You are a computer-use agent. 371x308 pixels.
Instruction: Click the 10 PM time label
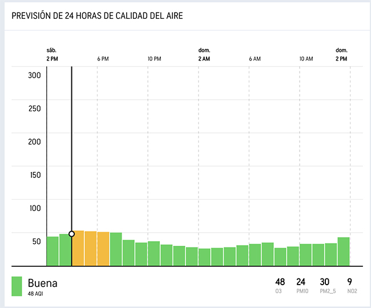pos(154,59)
